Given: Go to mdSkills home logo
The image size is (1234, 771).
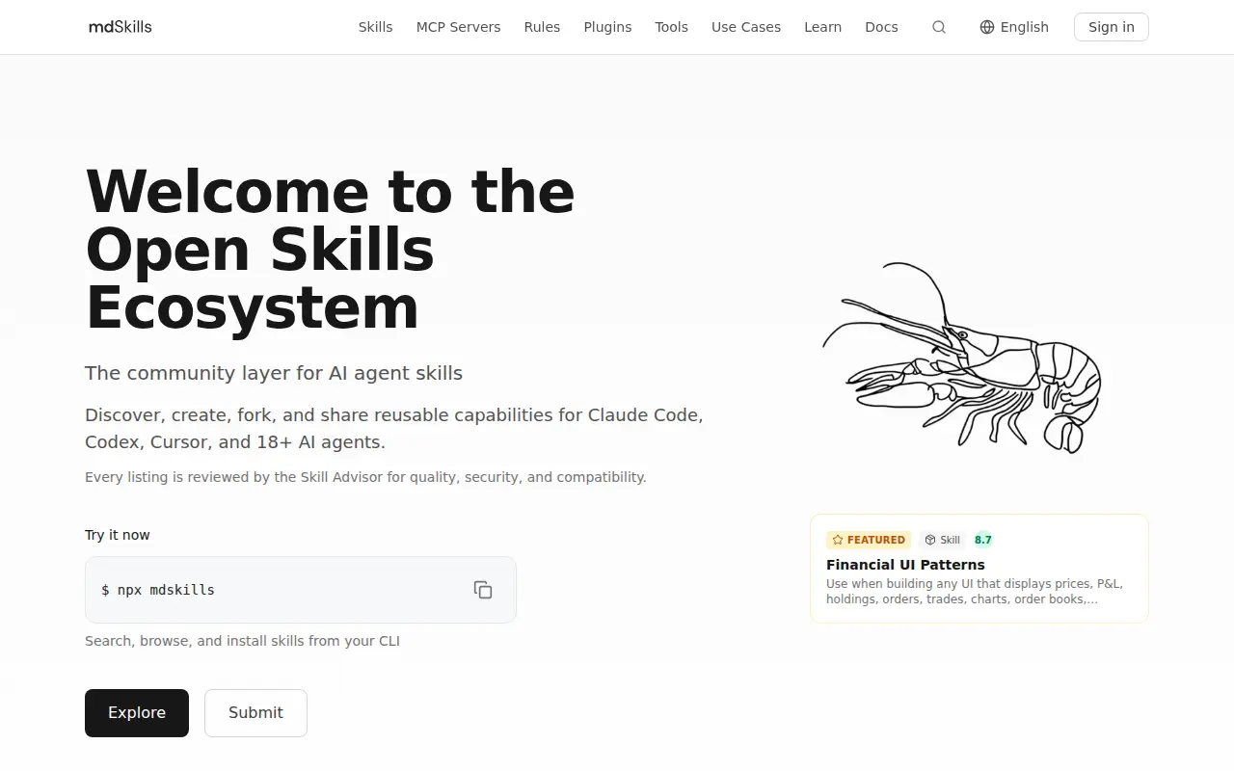Looking at the screenshot, I should (121, 27).
